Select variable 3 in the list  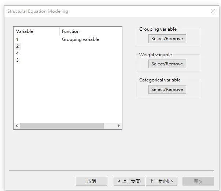click(x=17, y=60)
